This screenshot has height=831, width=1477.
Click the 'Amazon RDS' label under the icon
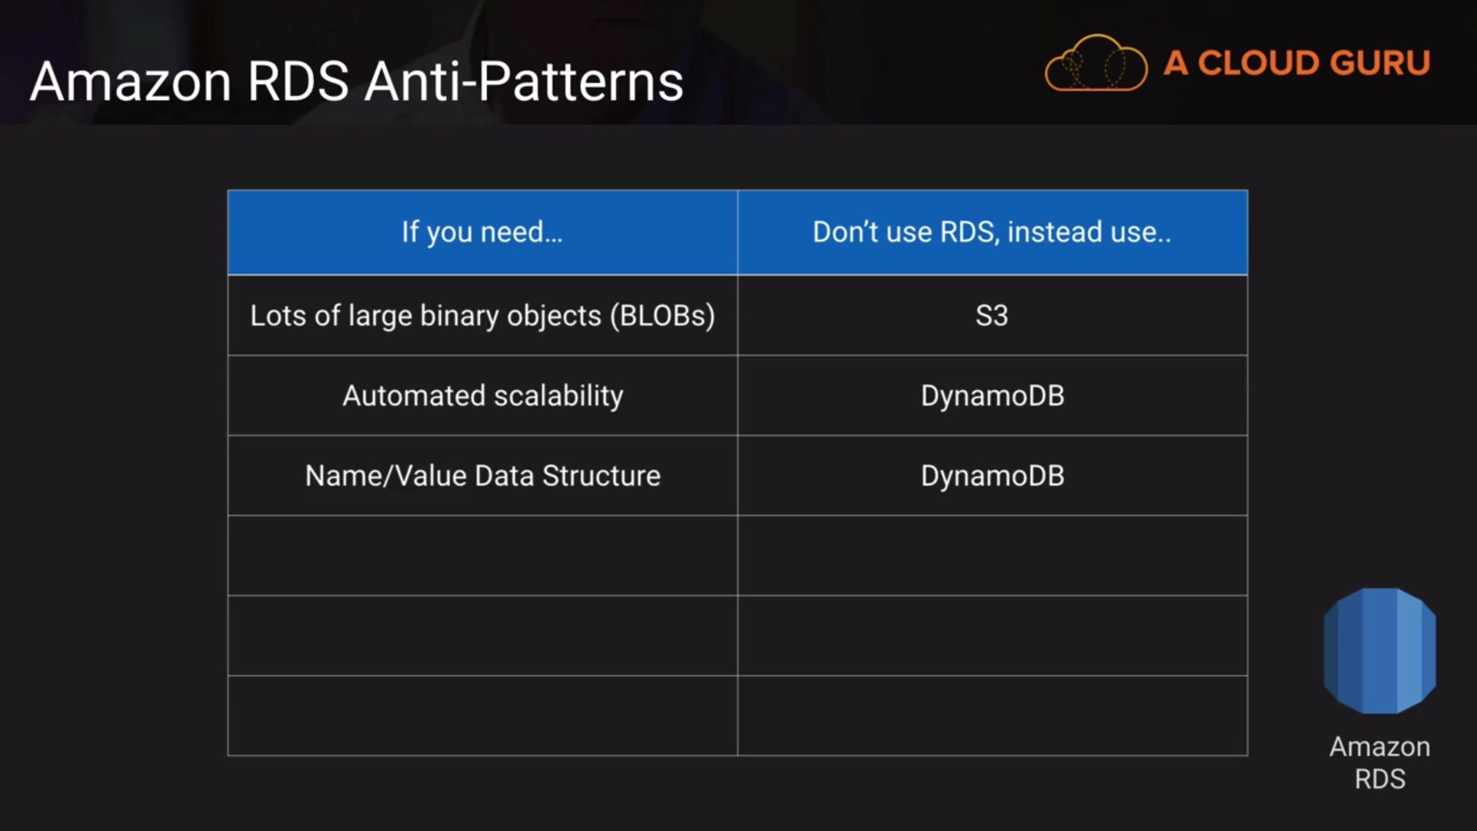coord(1379,763)
